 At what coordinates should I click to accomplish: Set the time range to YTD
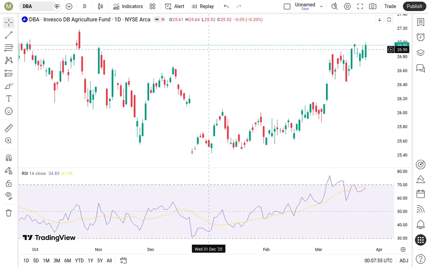tap(79, 261)
